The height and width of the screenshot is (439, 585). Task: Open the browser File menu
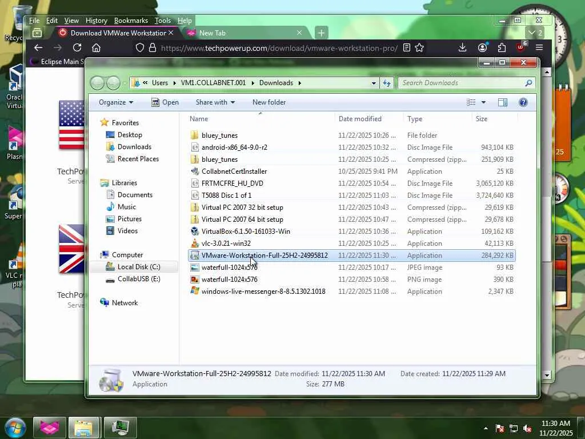point(34,21)
